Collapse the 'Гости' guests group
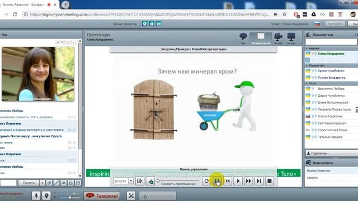This screenshot has width=358, height=201. pyautogui.click(x=307, y=83)
